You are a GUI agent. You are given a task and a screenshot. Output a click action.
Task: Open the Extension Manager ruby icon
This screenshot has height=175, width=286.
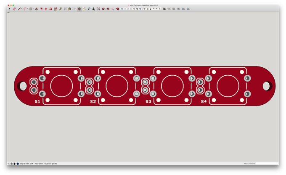118,9
